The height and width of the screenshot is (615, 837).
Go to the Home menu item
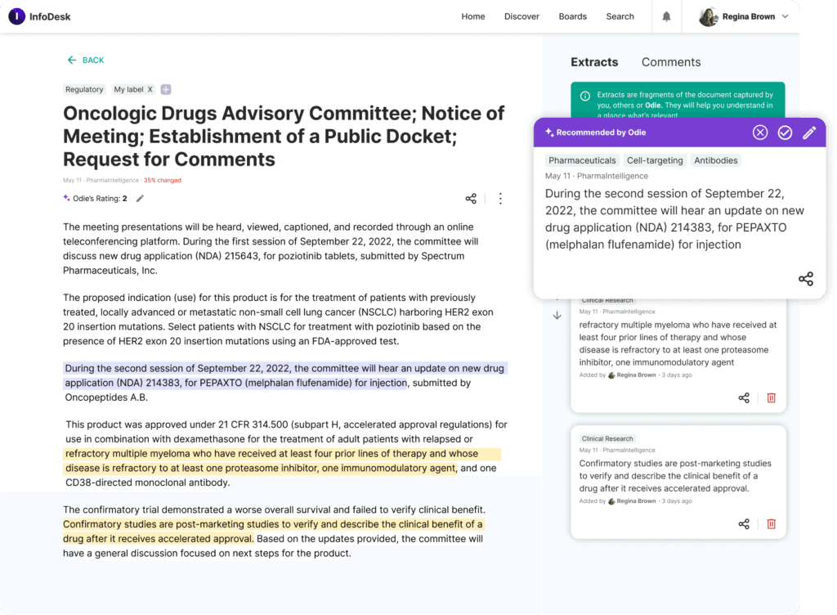click(473, 16)
